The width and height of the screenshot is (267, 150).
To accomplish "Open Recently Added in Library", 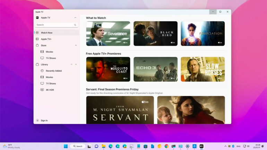I will 53,71.
